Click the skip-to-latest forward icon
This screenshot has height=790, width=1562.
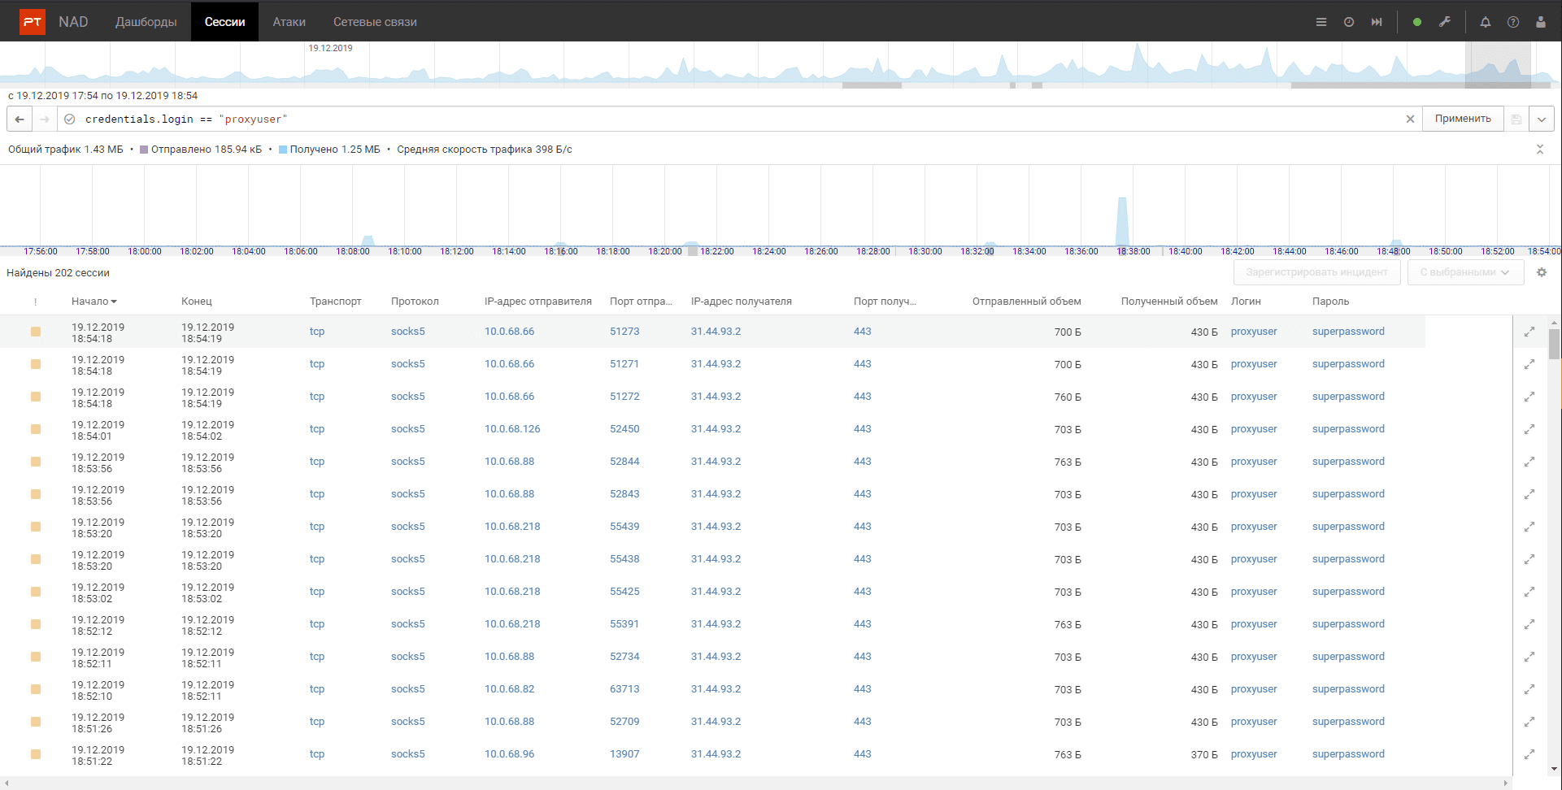(1377, 22)
